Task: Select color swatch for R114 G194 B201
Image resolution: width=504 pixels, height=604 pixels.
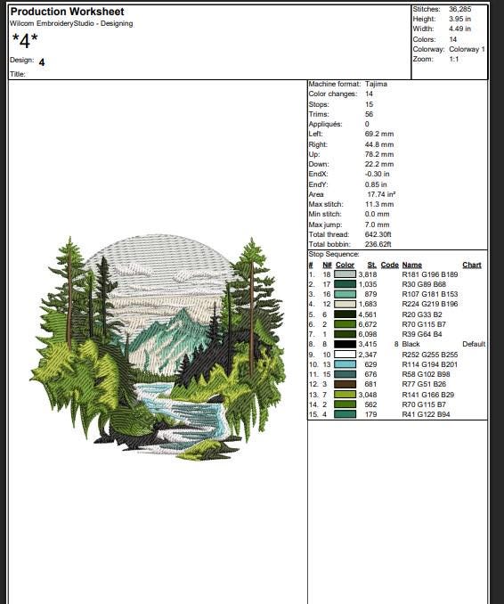Action: click(345, 364)
